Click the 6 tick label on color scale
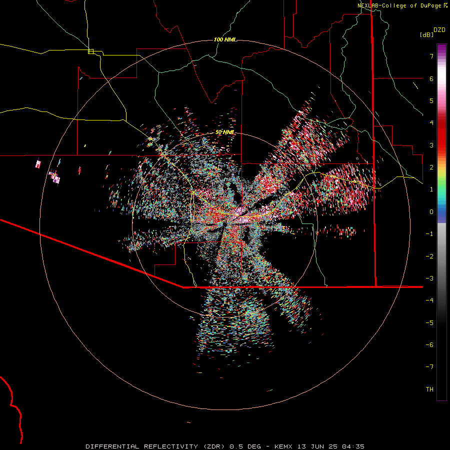Viewport: 450px width, 450px height. point(431,78)
